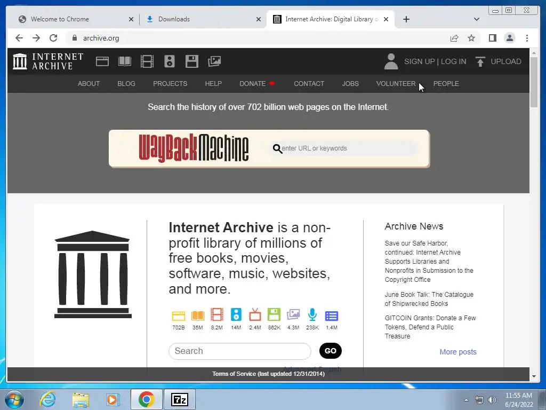Open the PEOPLE menu item
The image size is (546, 410).
[446, 84]
